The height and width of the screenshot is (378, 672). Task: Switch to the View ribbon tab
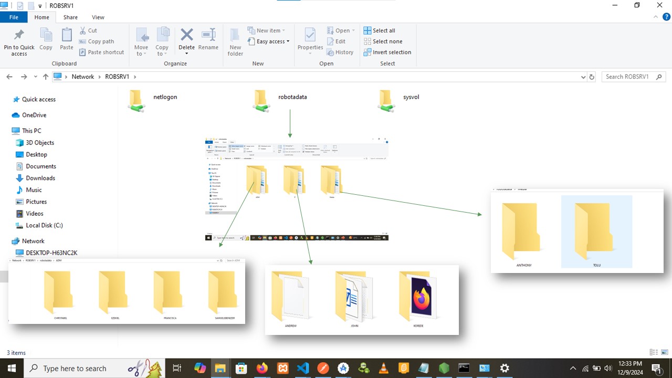point(98,17)
